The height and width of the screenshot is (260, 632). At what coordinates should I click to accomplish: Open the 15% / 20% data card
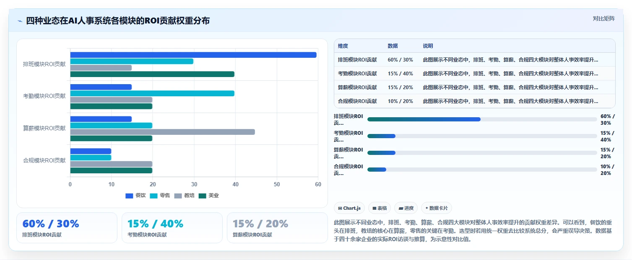click(x=277, y=228)
